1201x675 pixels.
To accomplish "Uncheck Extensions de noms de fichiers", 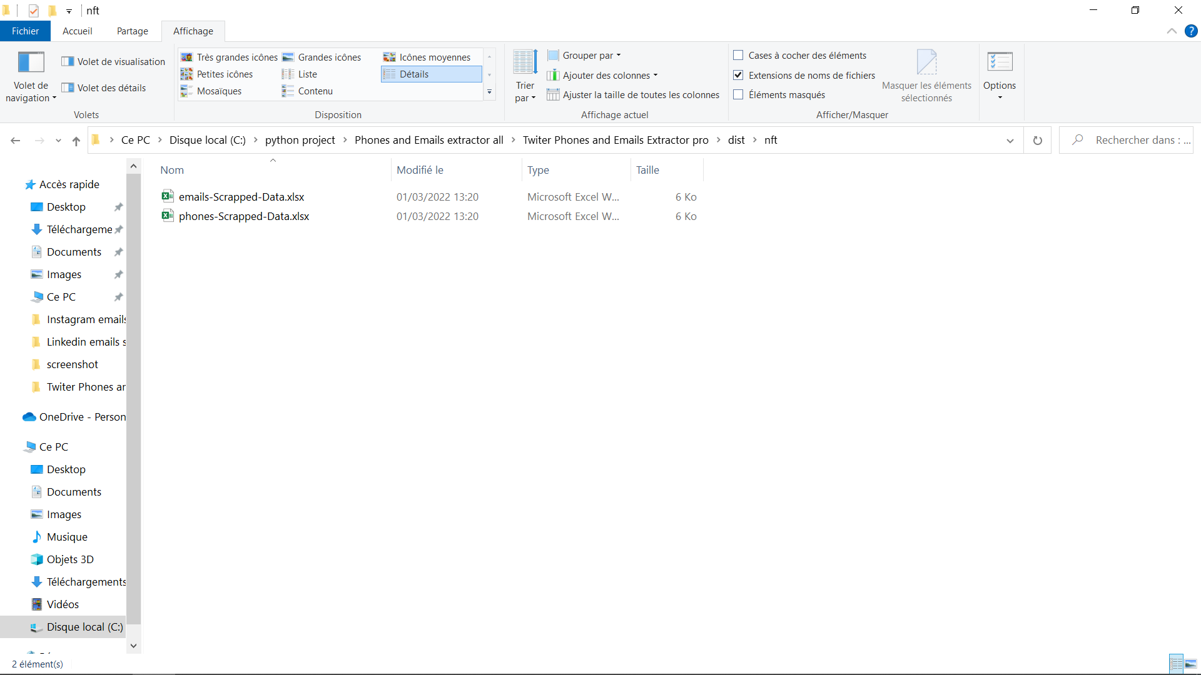I will [738, 75].
